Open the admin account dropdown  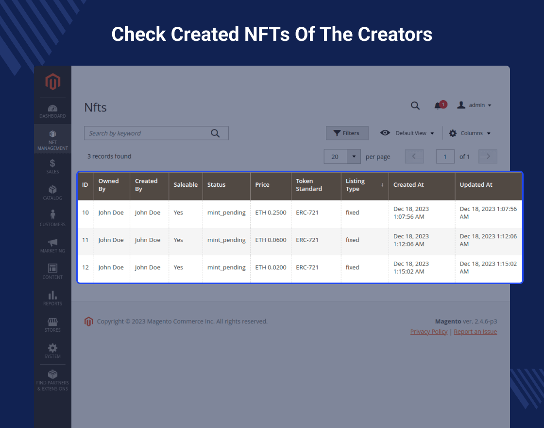[474, 105]
